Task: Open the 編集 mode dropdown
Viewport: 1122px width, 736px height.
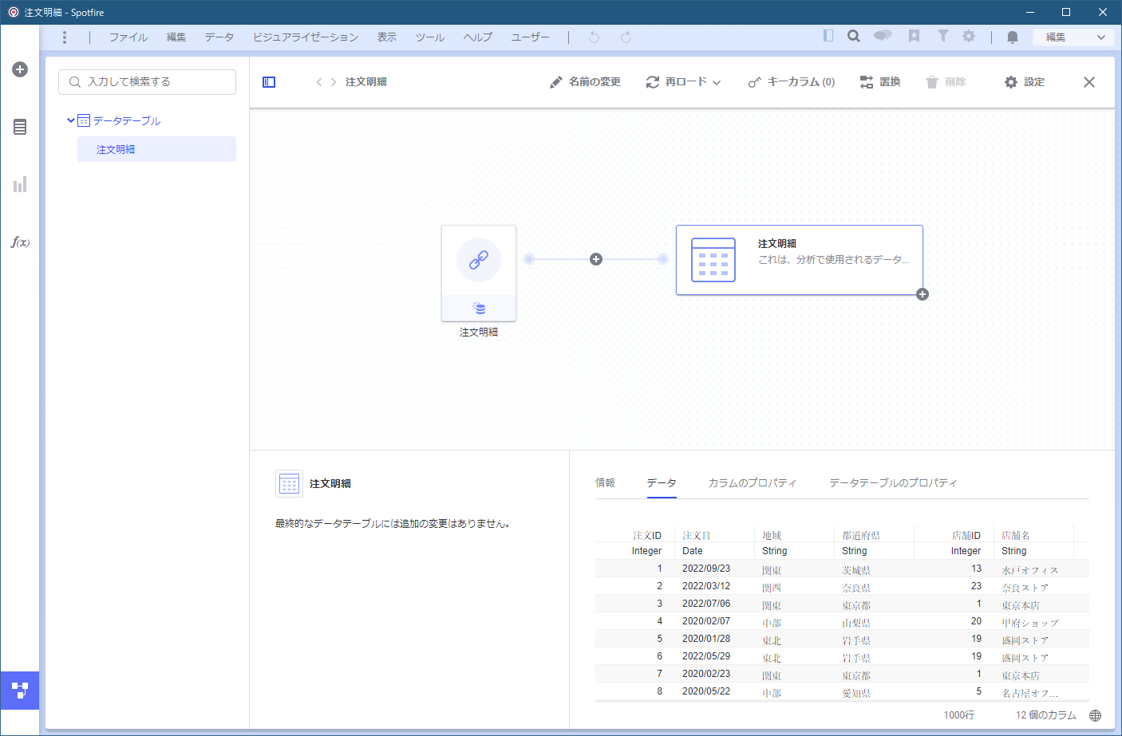Action: [x=1073, y=37]
